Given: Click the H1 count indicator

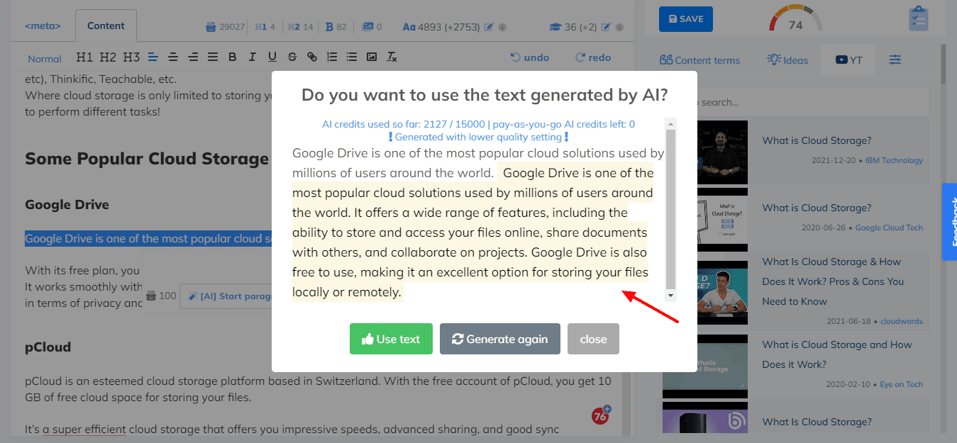Looking at the screenshot, I should click(x=265, y=27).
